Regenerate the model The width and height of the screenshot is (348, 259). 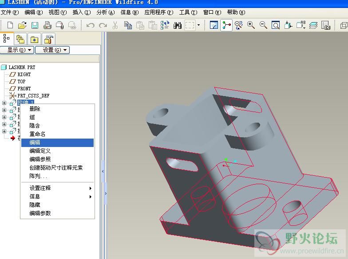point(165,25)
